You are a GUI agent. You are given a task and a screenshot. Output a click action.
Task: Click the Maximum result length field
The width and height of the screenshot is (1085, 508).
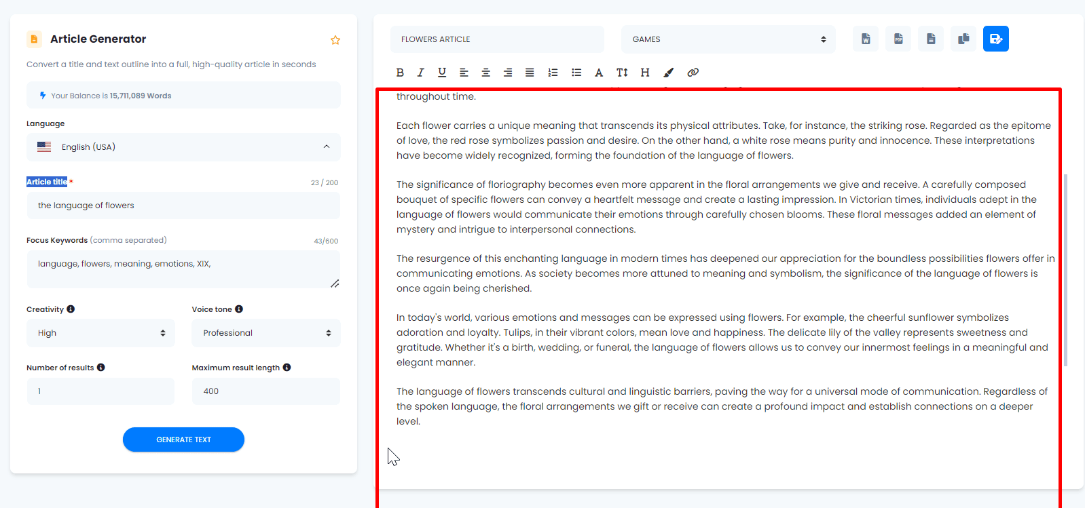(266, 391)
